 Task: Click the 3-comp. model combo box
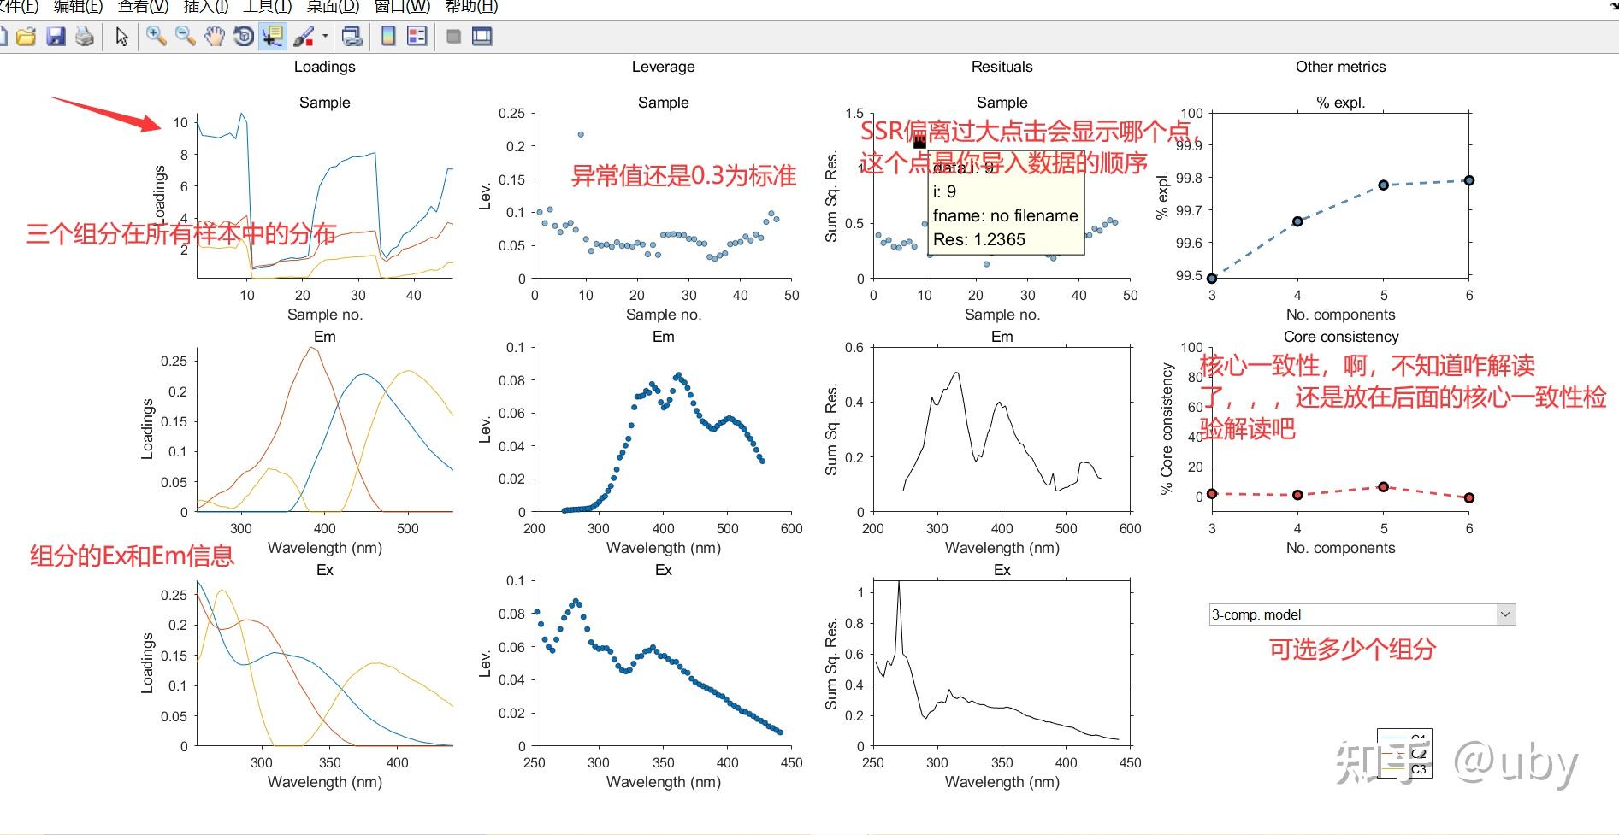(1362, 614)
